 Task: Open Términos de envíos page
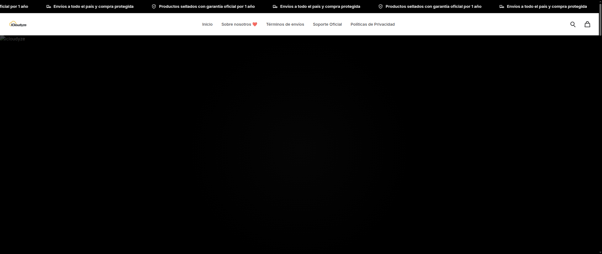(x=285, y=24)
